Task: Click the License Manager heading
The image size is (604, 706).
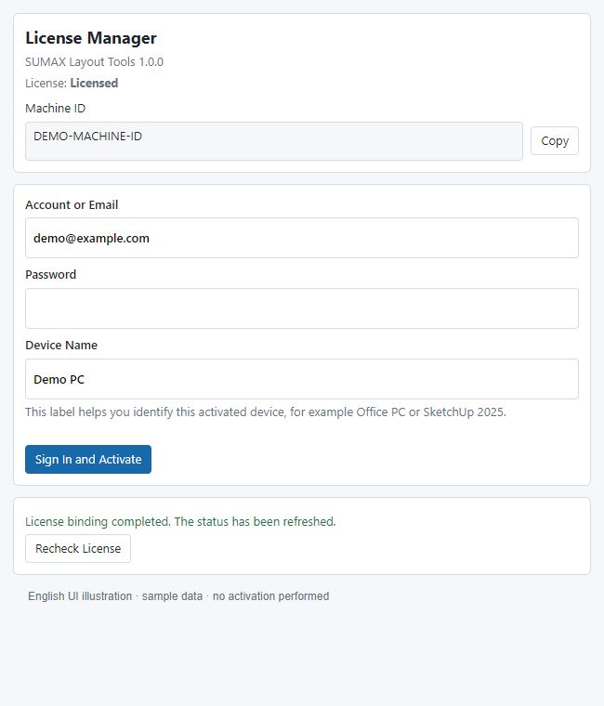Action: (x=91, y=38)
